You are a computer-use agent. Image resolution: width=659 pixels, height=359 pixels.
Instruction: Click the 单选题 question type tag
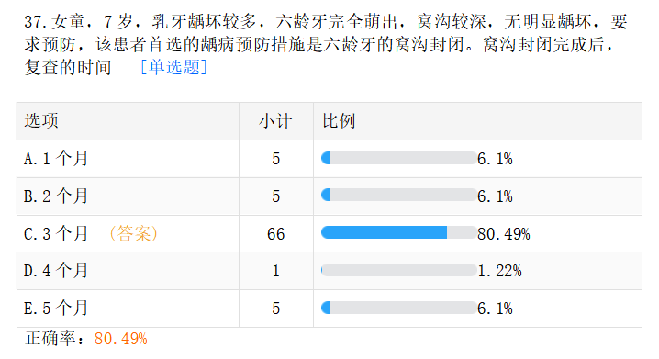pyautogui.click(x=173, y=67)
